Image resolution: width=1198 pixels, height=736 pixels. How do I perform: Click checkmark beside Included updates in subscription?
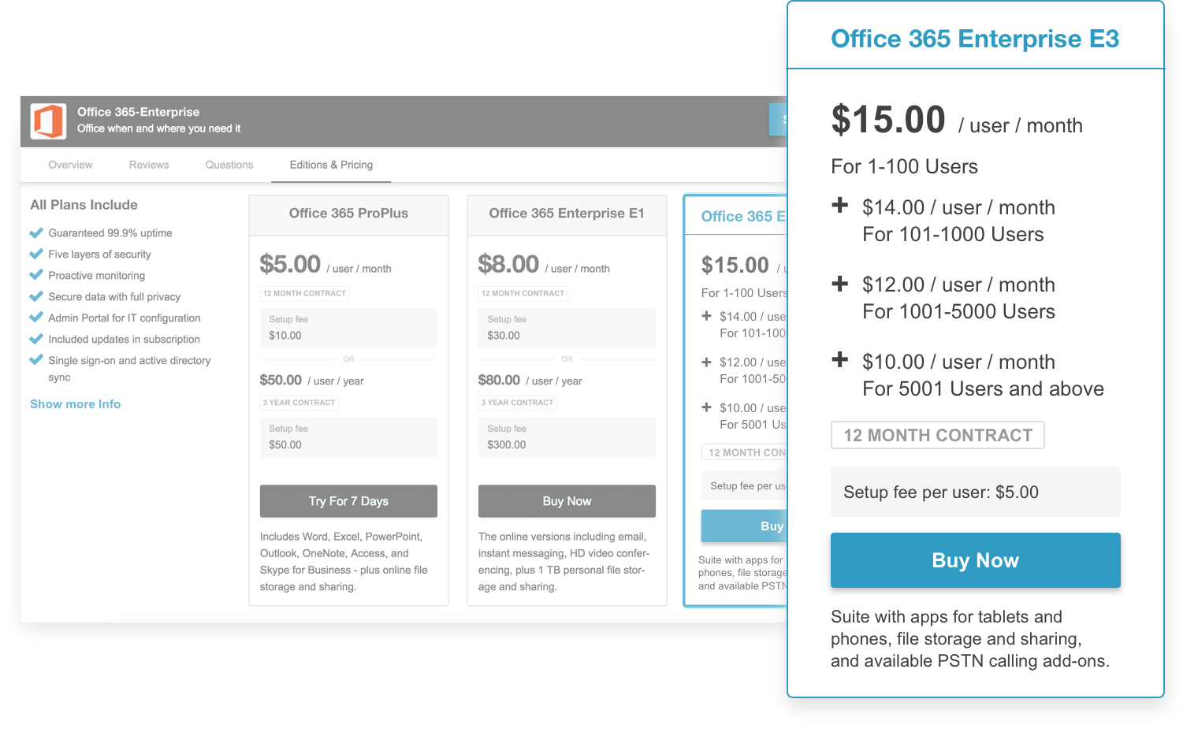tap(36, 339)
